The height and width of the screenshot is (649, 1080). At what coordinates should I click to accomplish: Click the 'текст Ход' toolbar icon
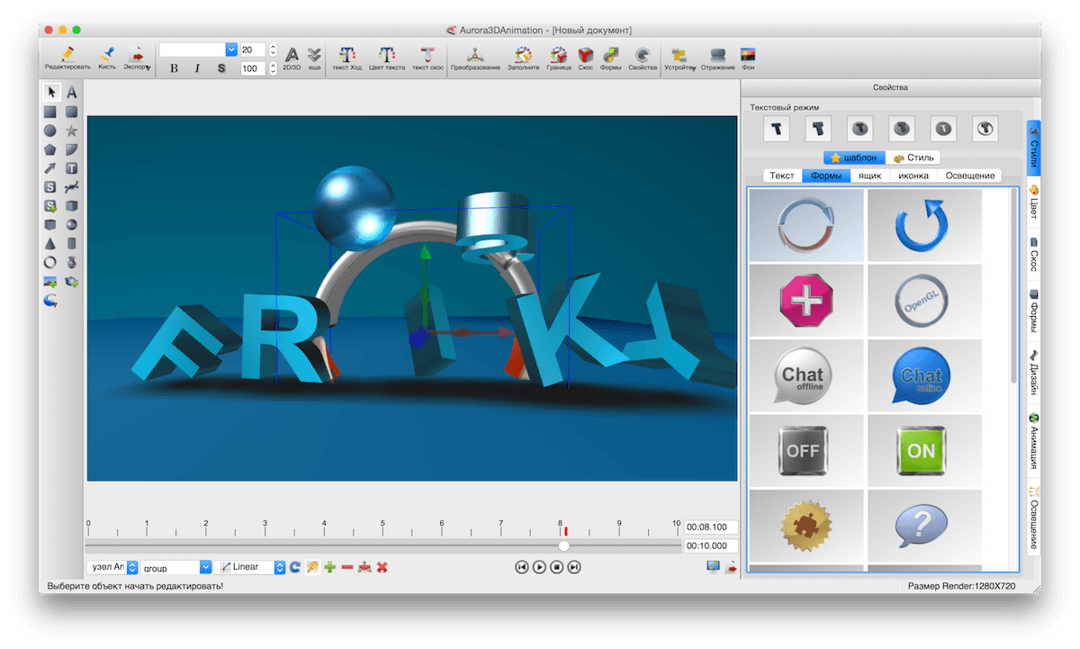347,59
